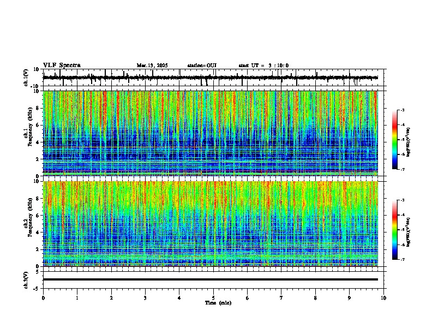This screenshot has width=432, height=334.
Task: Click the time axis end label "10"
Action: [383, 298]
